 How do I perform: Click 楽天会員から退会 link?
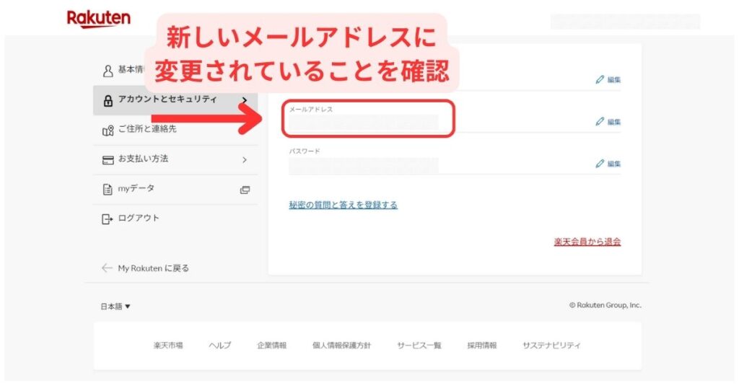click(x=587, y=242)
